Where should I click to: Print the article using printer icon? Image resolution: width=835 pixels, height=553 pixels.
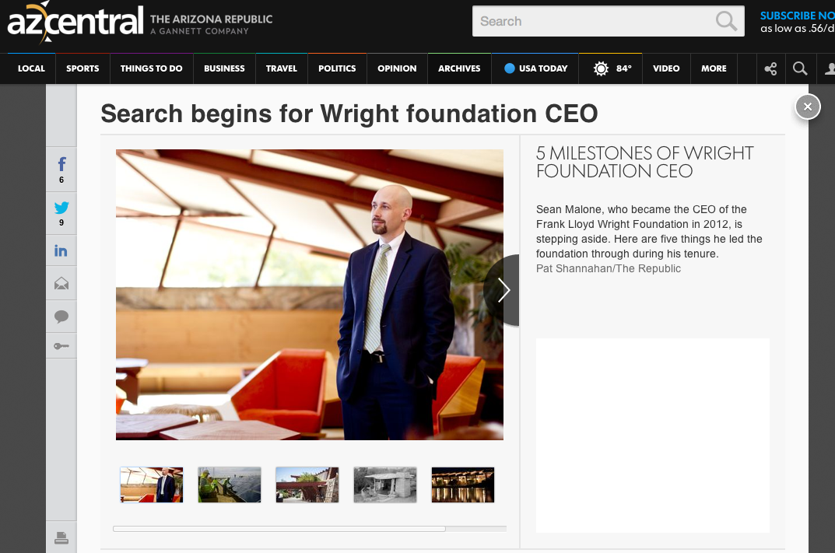pyautogui.click(x=61, y=537)
